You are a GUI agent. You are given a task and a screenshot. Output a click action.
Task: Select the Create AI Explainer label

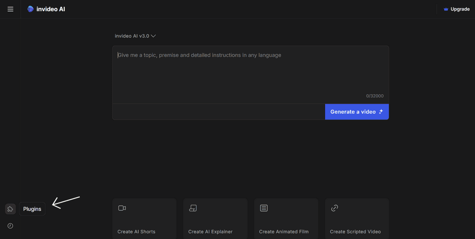tap(210, 232)
